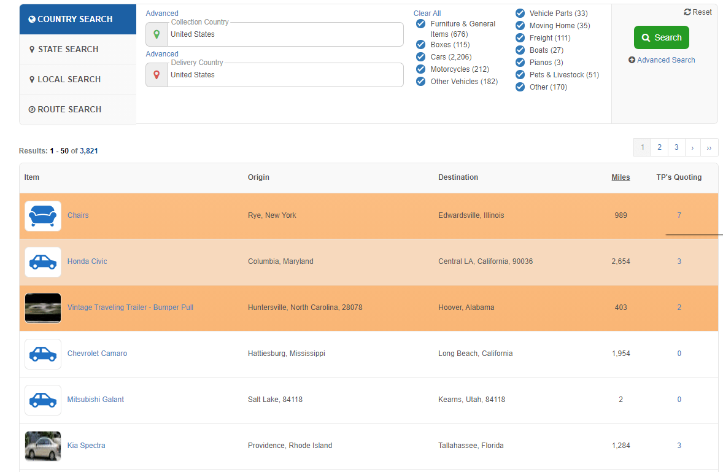
Task: Uncheck the Pets & Livestock checkbox
Action: [x=520, y=75]
